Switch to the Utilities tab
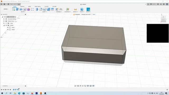Image resolution: width=169 pixels, height=95 pixels. [x=54, y=7]
